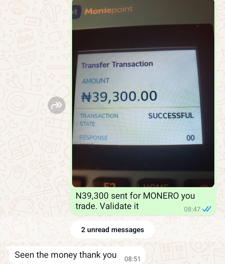This screenshot has width=225, height=264.
Task: Tap the forward arrow beside the photo
Action: [57, 105]
